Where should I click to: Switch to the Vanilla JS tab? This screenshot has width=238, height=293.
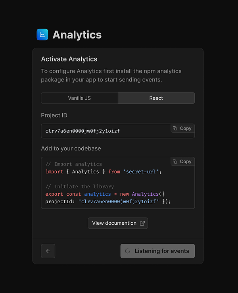(79, 98)
